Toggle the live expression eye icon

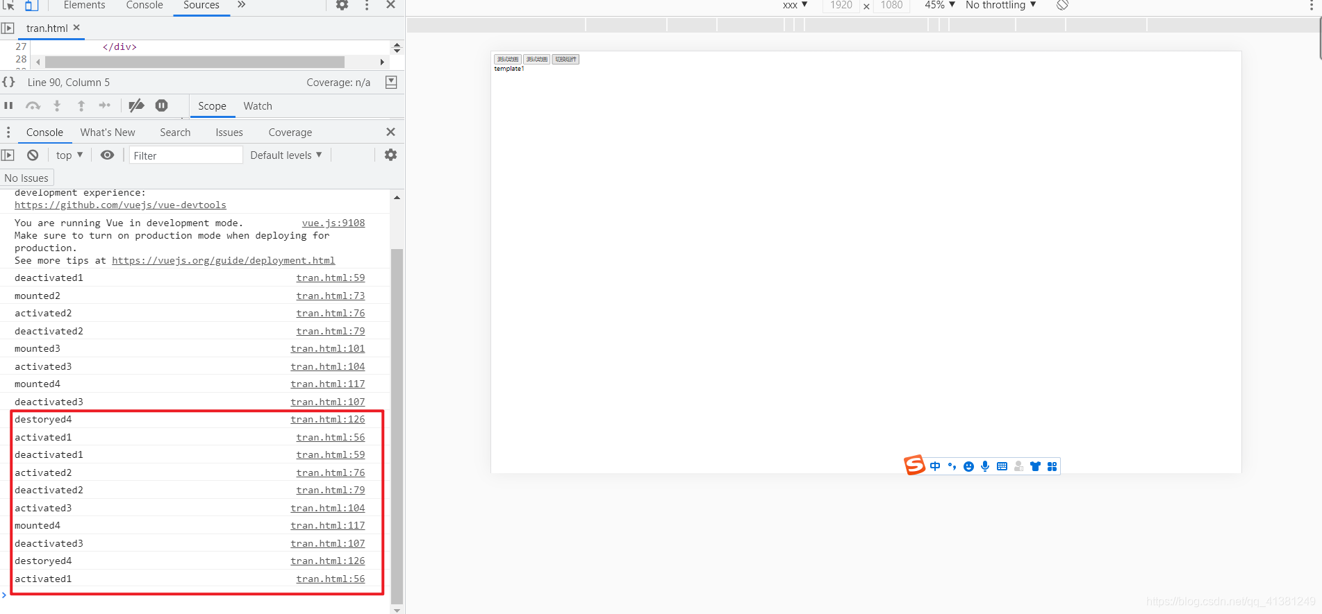pyautogui.click(x=107, y=155)
